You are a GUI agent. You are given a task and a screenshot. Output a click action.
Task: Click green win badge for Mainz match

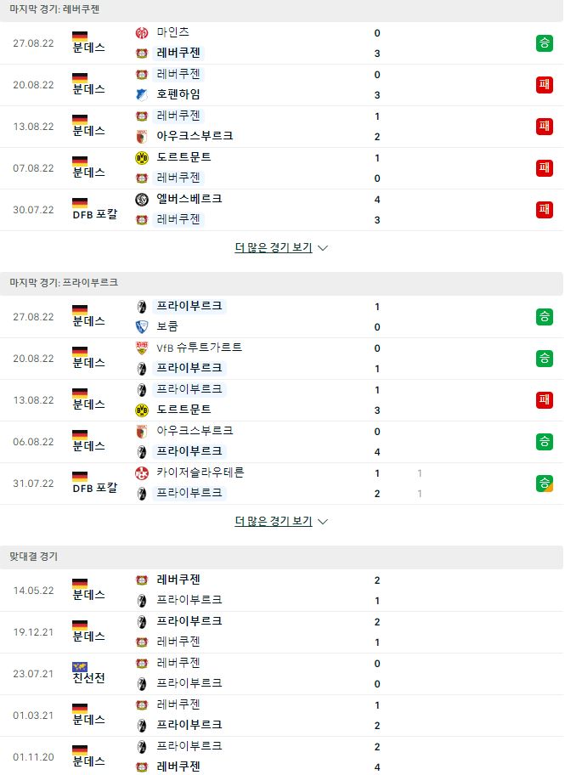(545, 43)
